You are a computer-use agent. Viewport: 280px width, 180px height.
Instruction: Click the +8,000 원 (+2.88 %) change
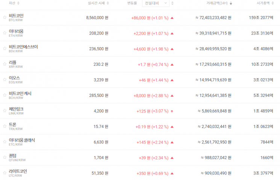(x=151, y=96)
